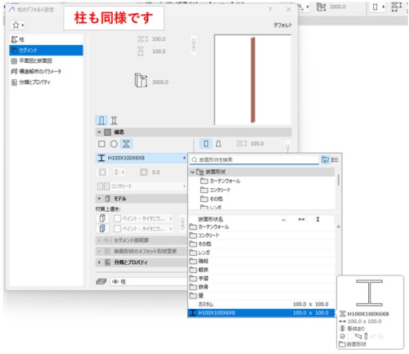The image size is (409, 354).
Task: Open the H100X100X6X8 profile dropdown
Action: coord(142,158)
